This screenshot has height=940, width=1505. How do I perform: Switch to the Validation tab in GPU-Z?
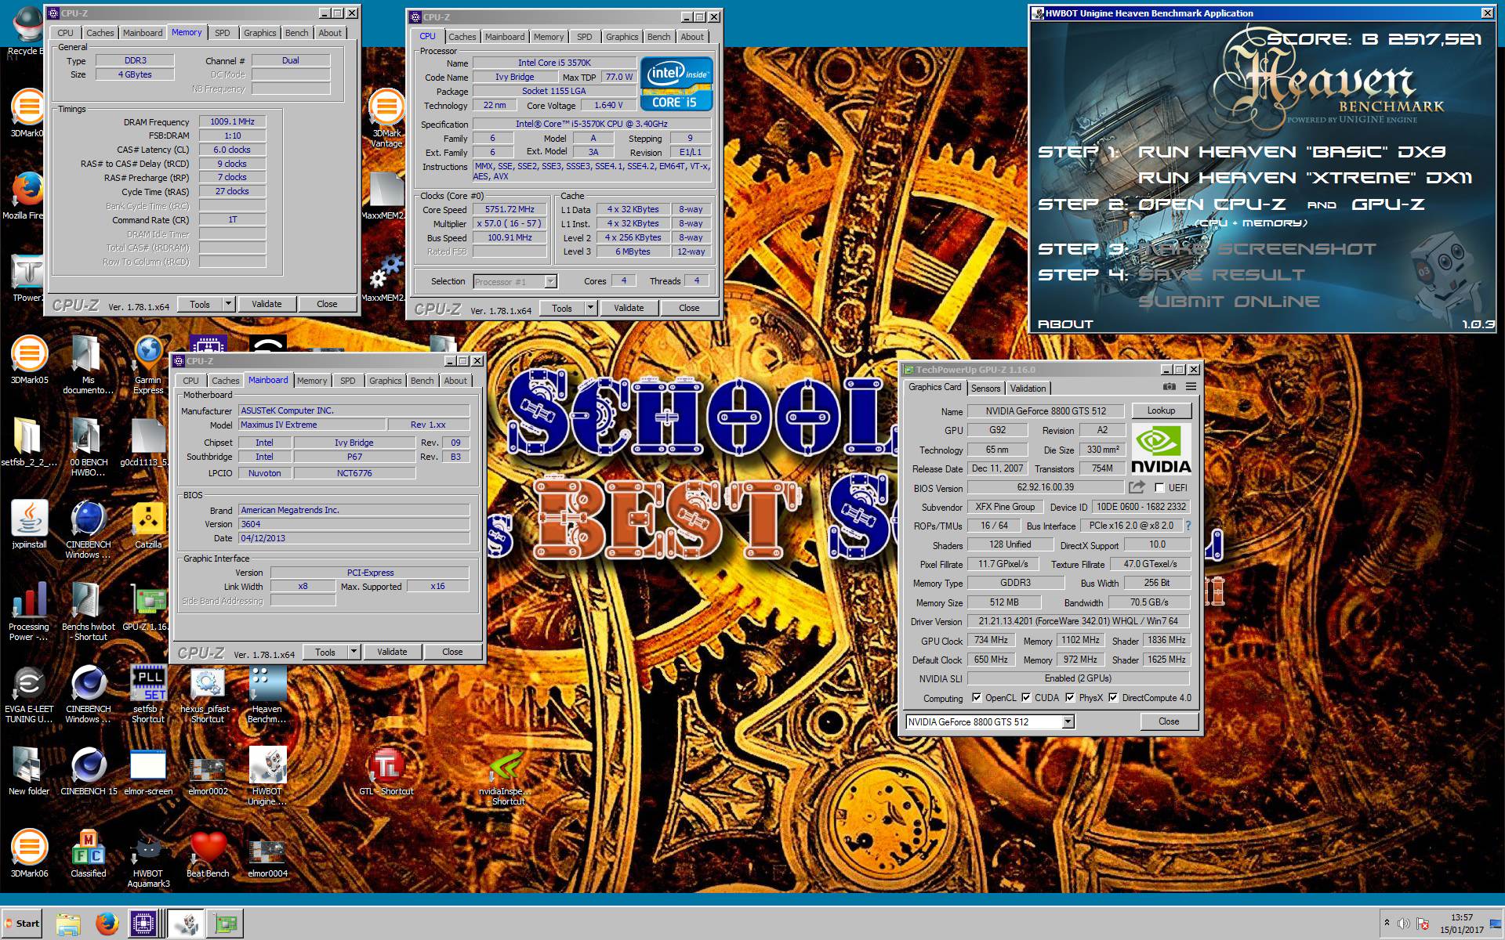(x=1028, y=389)
